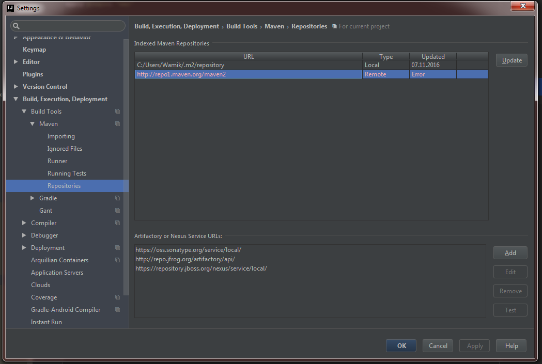Click the Local type cell

pyautogui.click(x=386, y=65)
